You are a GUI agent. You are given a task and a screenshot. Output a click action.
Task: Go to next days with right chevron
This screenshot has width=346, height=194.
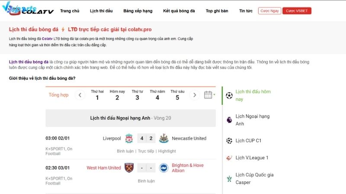[194, 95]
